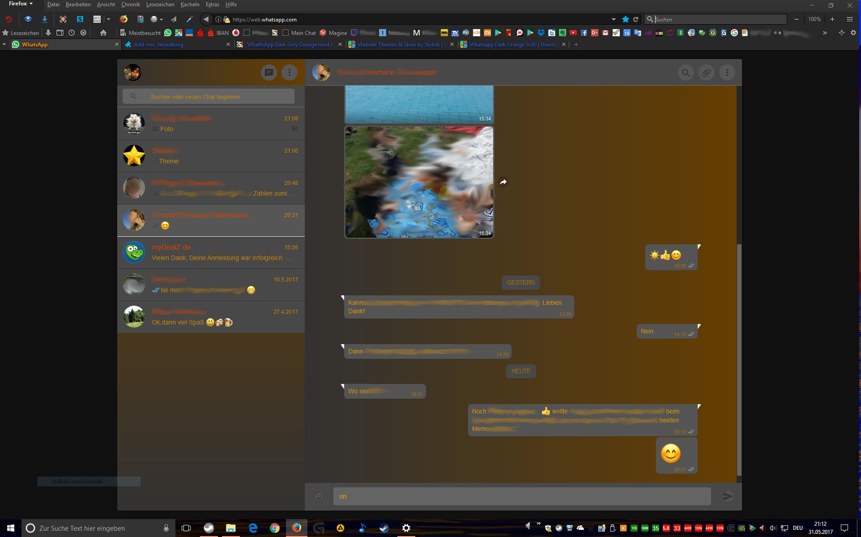Start a new chat via the speech bubble icon
861x537 pixels.
(269, 72)
